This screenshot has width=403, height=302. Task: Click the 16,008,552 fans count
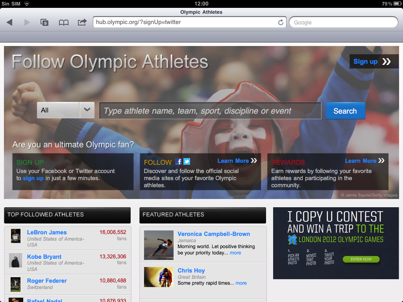(113, 232)
